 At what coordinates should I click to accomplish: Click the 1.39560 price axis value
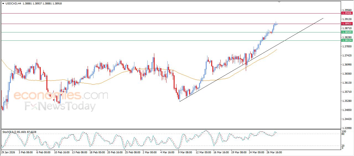pyautogui.click(x=347, y=10)
